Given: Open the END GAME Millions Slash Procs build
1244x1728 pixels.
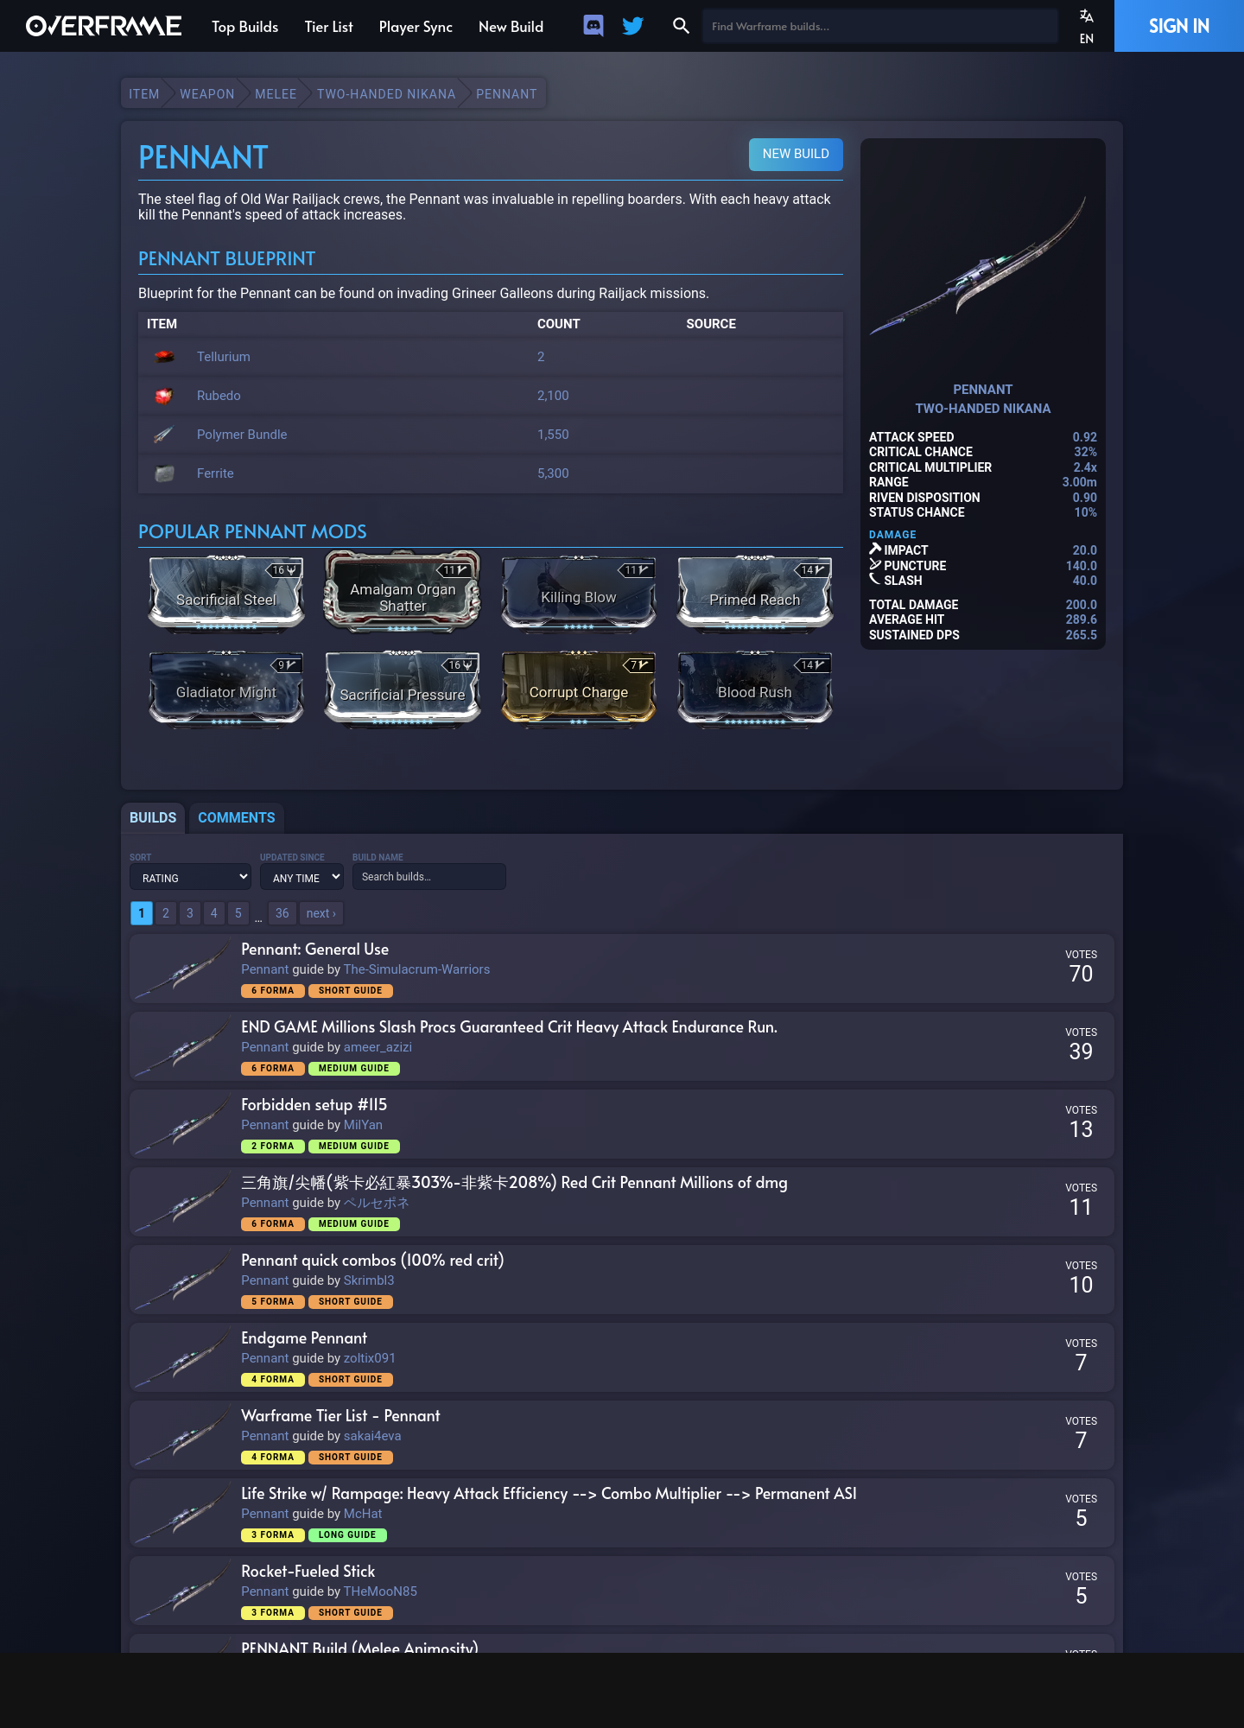Looking at the screenshot, I should 509,1027.
